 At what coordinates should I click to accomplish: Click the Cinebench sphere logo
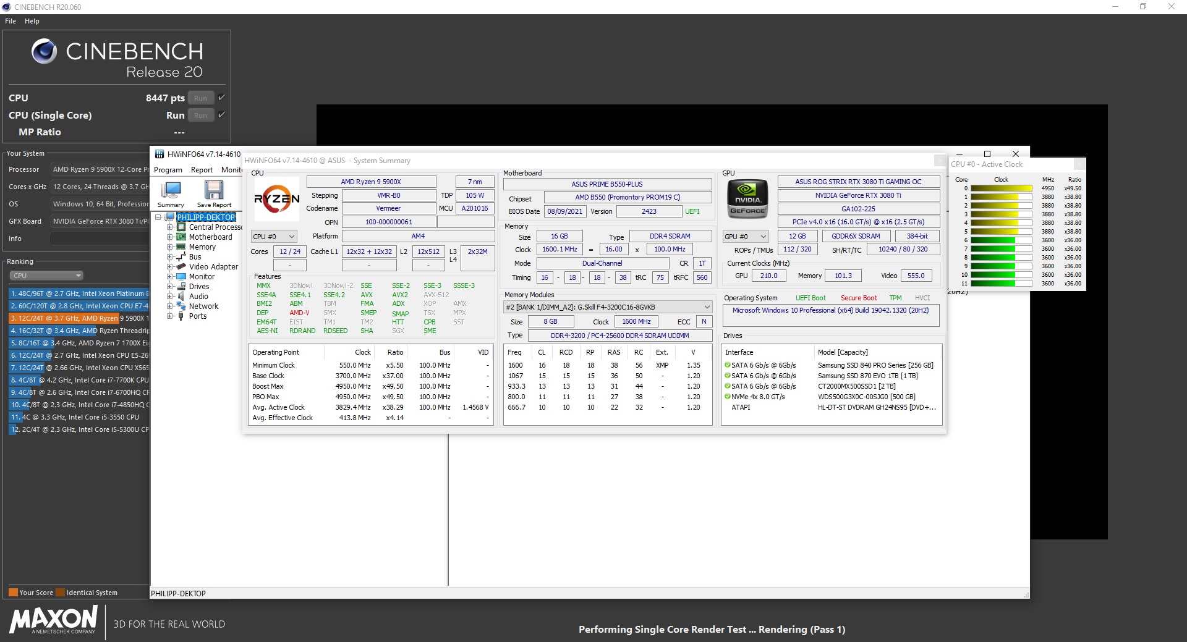(45, 51)
